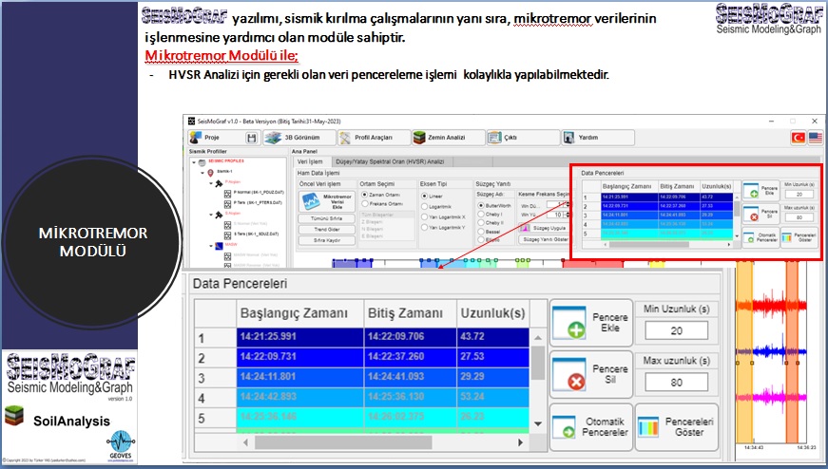Select the Yarı Logaritmik Y radio button

[425, 227]
